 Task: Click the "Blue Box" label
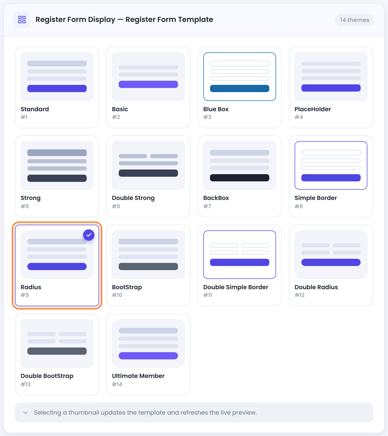tap(216, 109)
